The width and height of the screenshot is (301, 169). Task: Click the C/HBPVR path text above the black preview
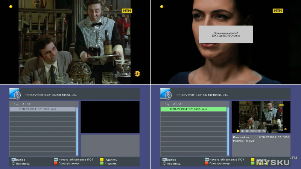(51, 95)
